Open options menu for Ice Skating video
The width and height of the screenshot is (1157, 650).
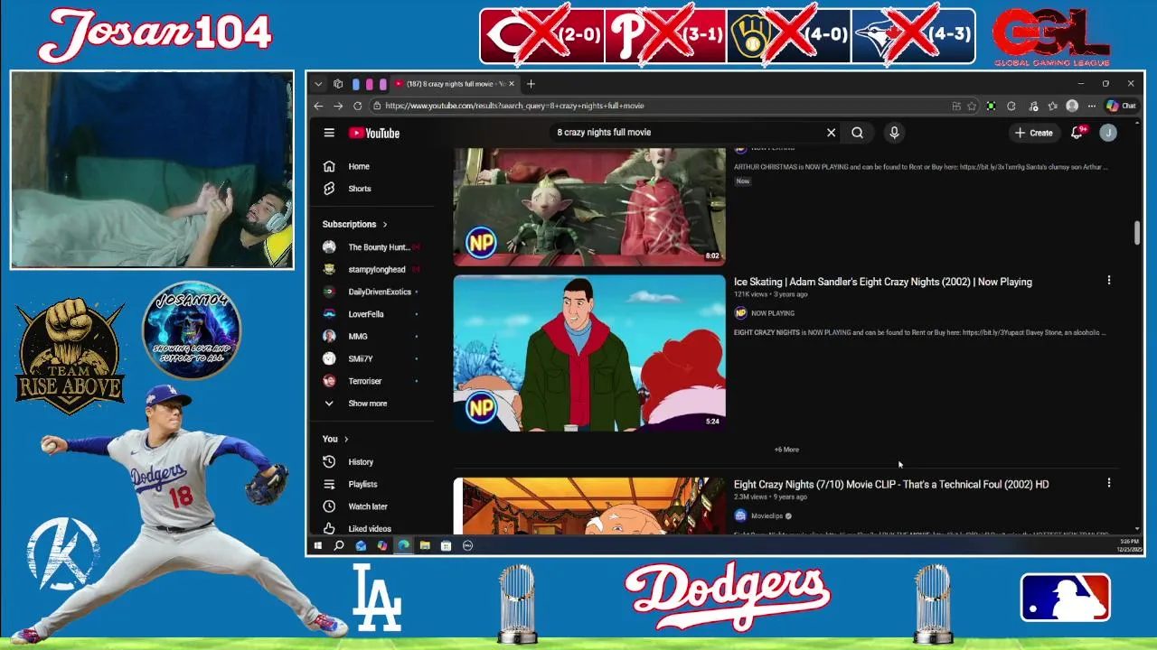(x=1108, y=281)
